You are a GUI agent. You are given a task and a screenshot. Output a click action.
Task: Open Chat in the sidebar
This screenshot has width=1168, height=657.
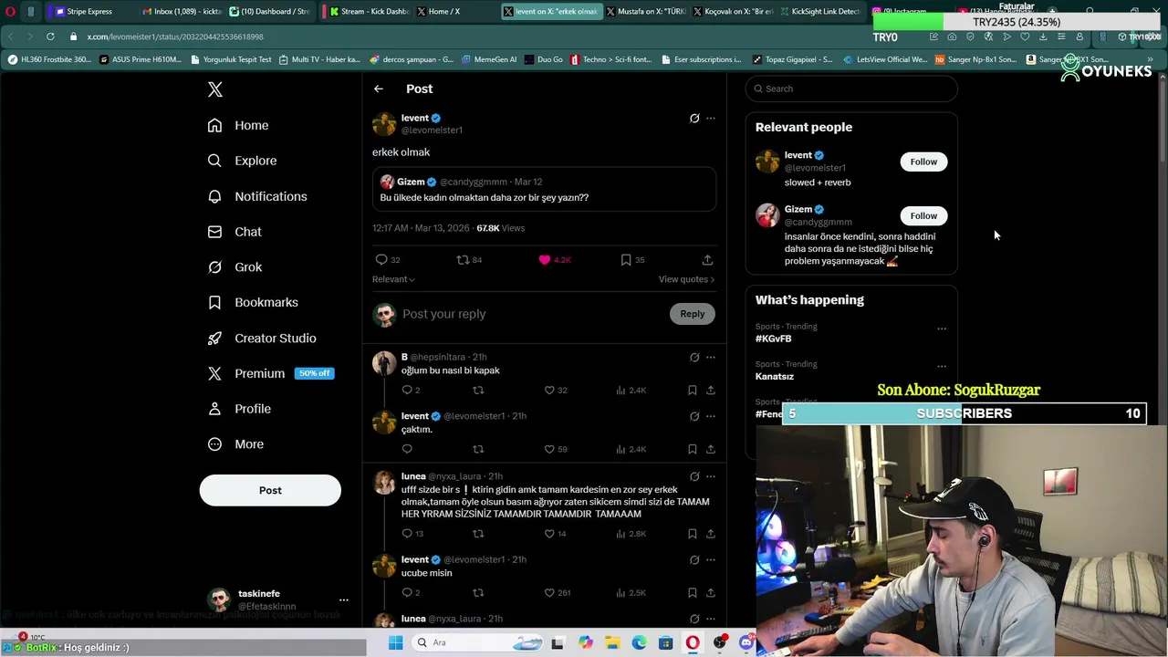click(235, 232)
